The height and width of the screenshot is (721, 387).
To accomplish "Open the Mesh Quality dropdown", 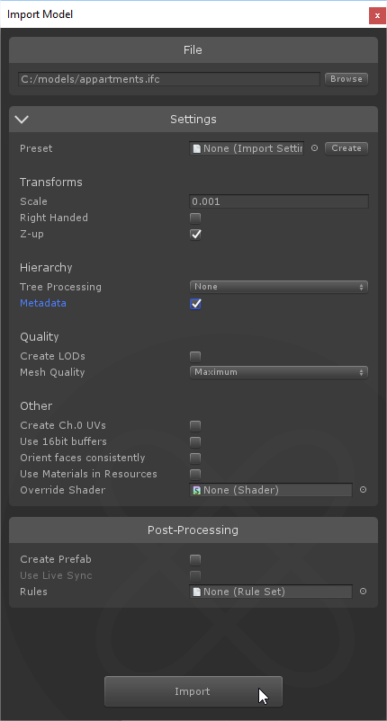I will click(x=278, y=372).
